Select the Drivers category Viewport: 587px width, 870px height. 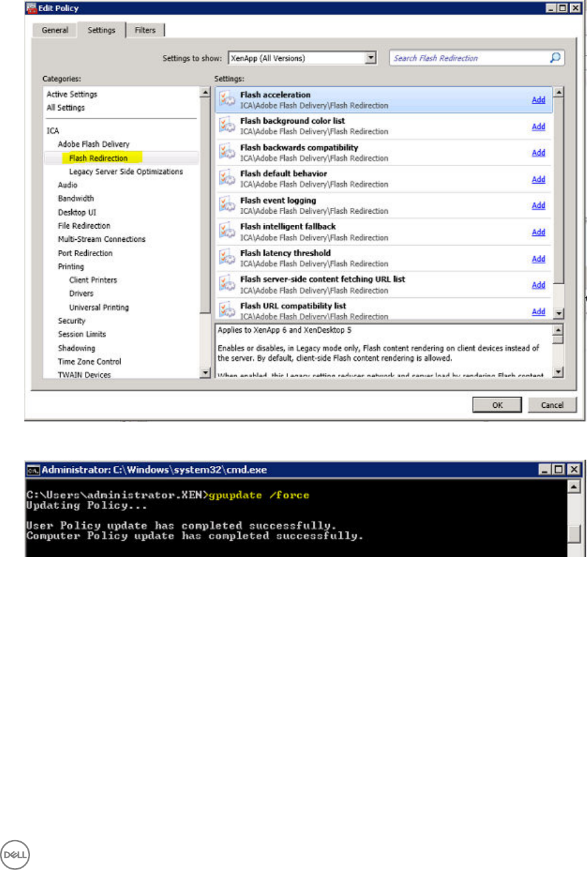(x=81, y=294)
